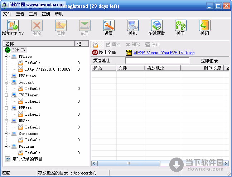The width and height of the screenshot is (232, 177).
Task: Open AllP2PTV.com - Your P2P TV Guide link
Action: click(164, 53)
